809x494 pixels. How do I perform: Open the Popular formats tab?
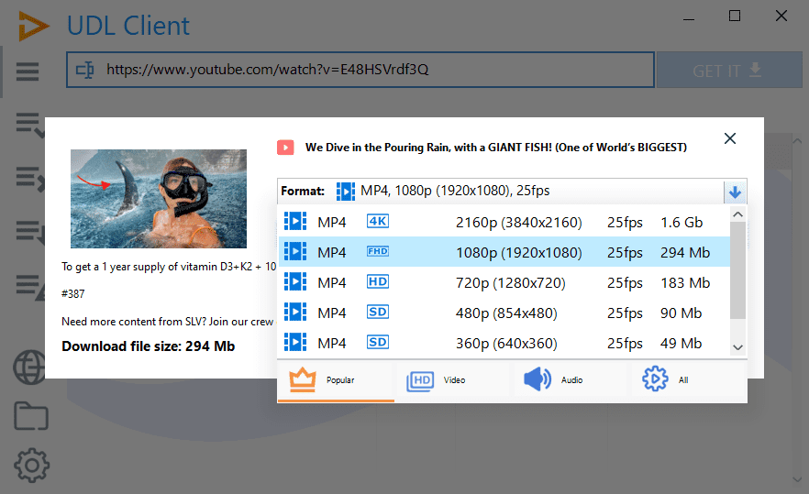336,380
